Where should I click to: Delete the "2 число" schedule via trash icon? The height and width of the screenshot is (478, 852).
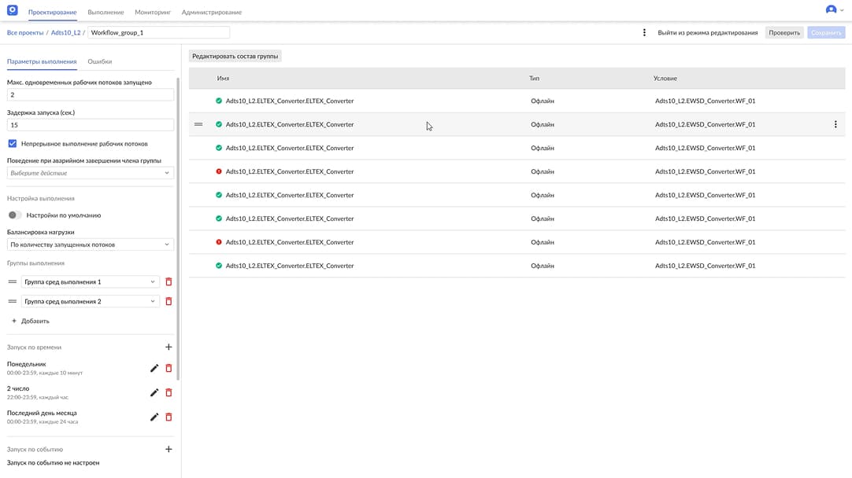click(x=169, y=392)
